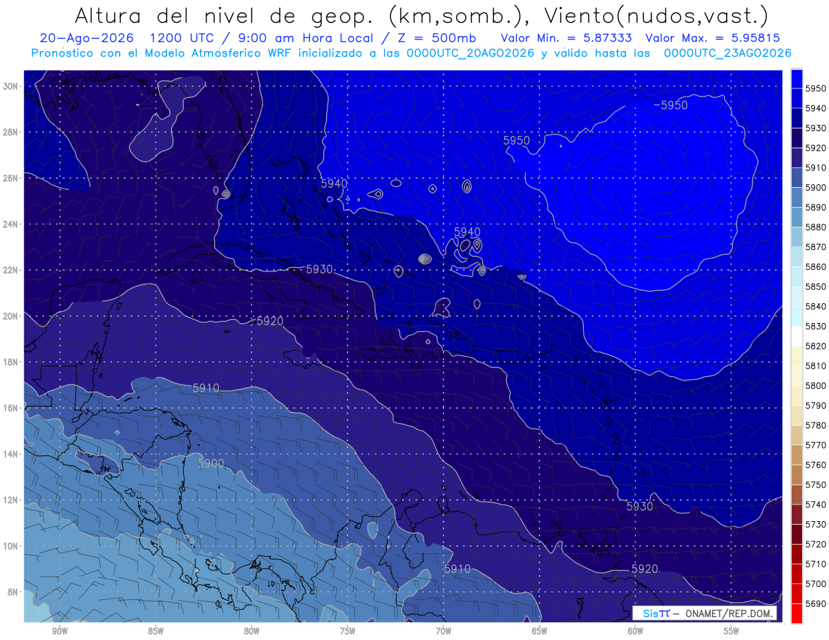The width and height of the screenshot is (829, 640).
Task: Click the 30N latitude axis label
Action: pyautogui.click(x=10, y=86)
